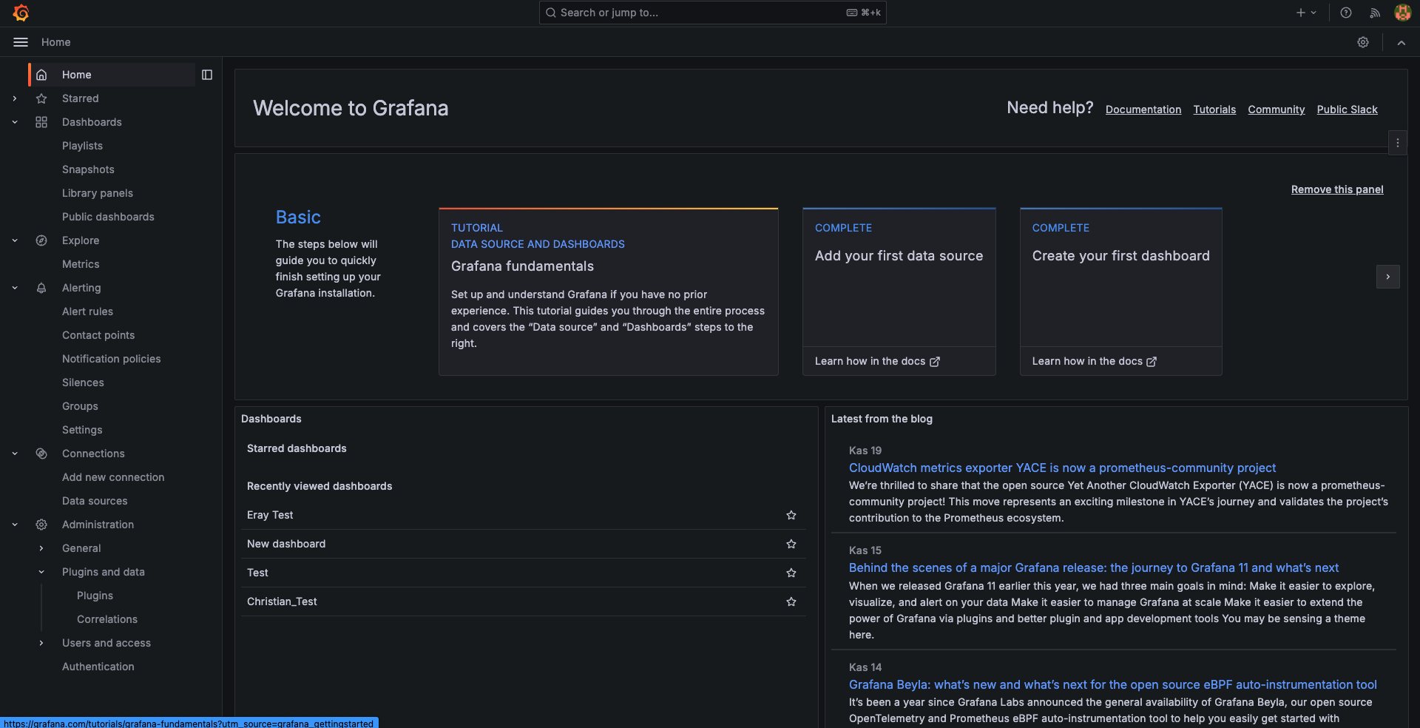Go to Notification policies

pyautogui.click(x=111, y=359)
